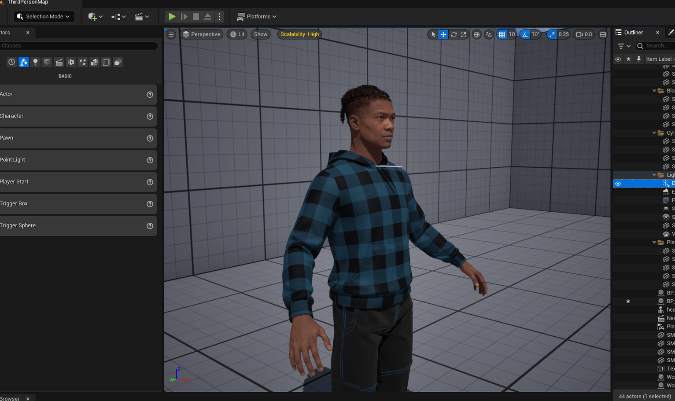Image resolution: width=675 pixels, height=401 pixels.
Task: Change scale snap value 0.25
Action: (x=564, y=34)
